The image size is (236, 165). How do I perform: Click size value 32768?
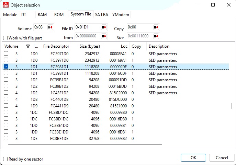pos(94,138)
